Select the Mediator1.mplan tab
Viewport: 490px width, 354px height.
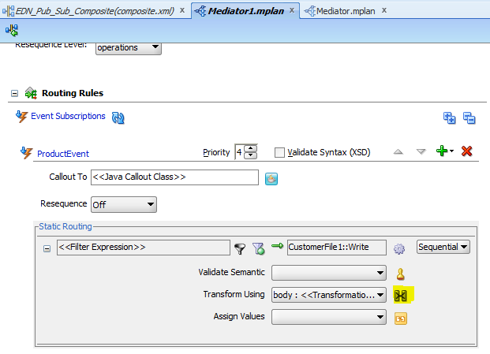point(246,11)
